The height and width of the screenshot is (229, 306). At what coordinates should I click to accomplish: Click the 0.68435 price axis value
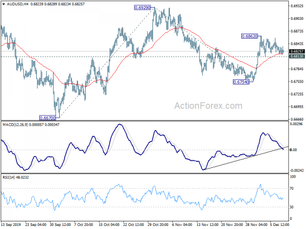coord(297,44)
